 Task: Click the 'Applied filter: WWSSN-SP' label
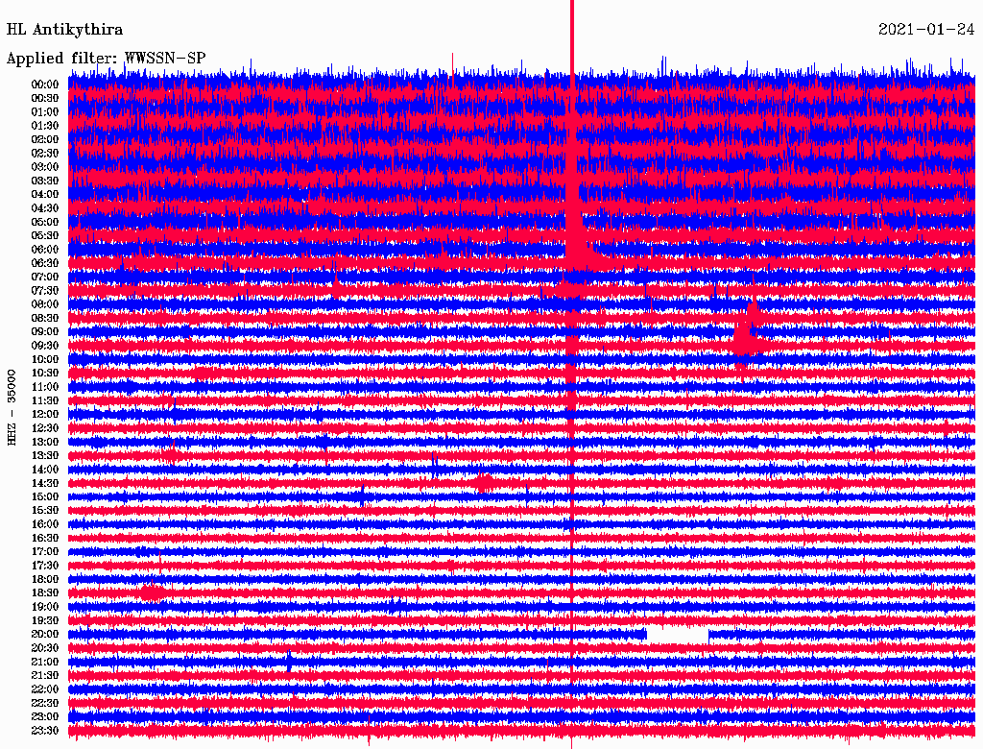pos(106,59)
